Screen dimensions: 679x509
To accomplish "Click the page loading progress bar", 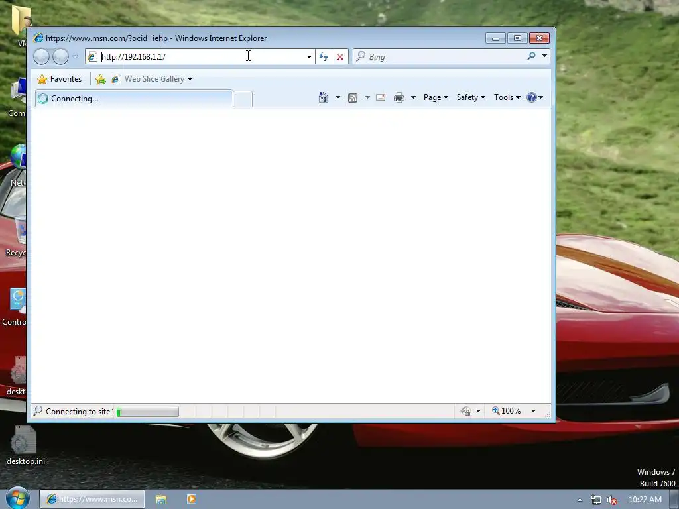I will 147,411.
